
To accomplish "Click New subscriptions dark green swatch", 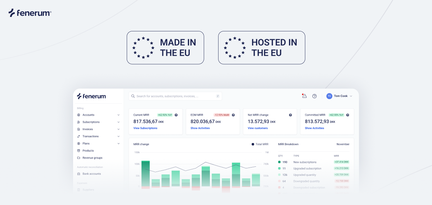I will [x=280, y=162].
